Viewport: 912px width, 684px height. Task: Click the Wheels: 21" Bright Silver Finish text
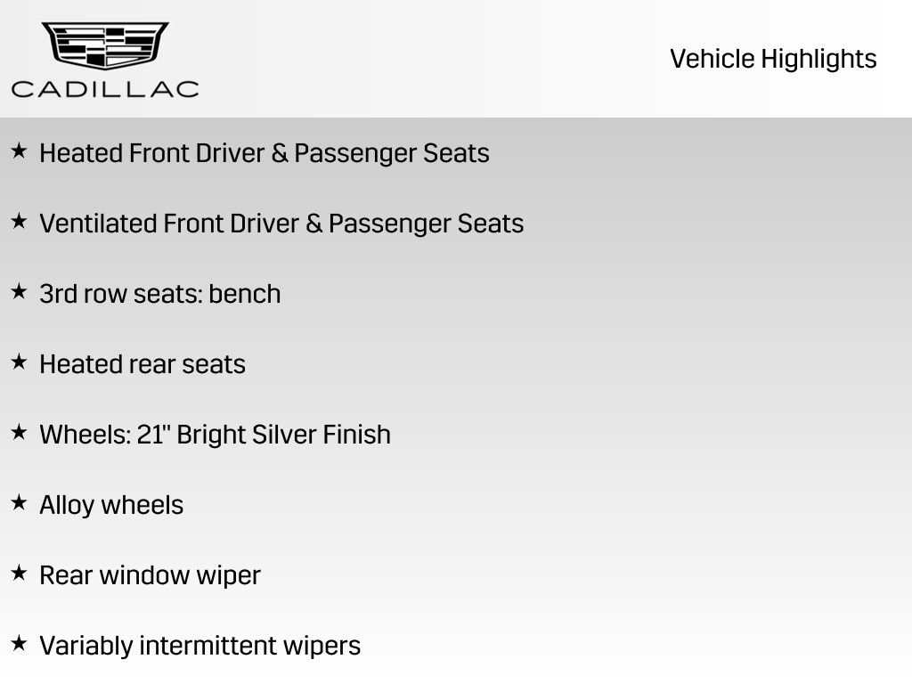pyautogui.click(x=215, y=435)
